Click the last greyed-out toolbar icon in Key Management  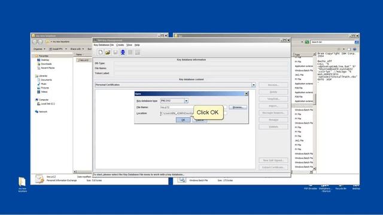pos(138,52)
